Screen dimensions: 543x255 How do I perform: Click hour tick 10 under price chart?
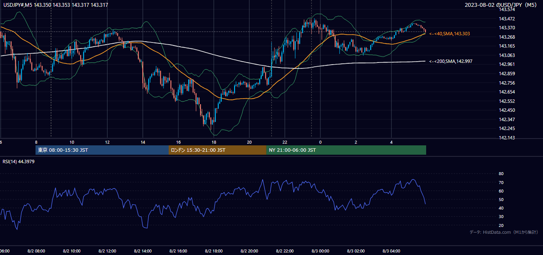pyautogui.click(x=72, y=142)
